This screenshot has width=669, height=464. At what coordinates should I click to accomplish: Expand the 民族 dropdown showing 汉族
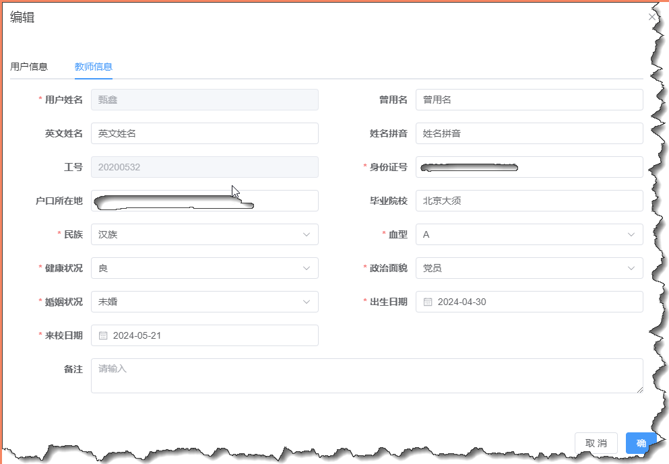(204, 234)
